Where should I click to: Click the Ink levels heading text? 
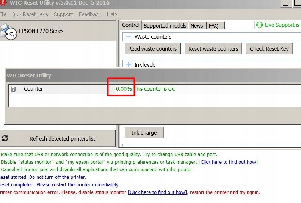(x=145, y=65)
